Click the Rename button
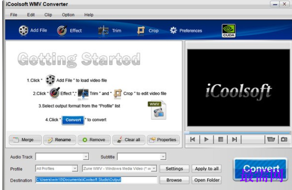 [x=60, y=140]
